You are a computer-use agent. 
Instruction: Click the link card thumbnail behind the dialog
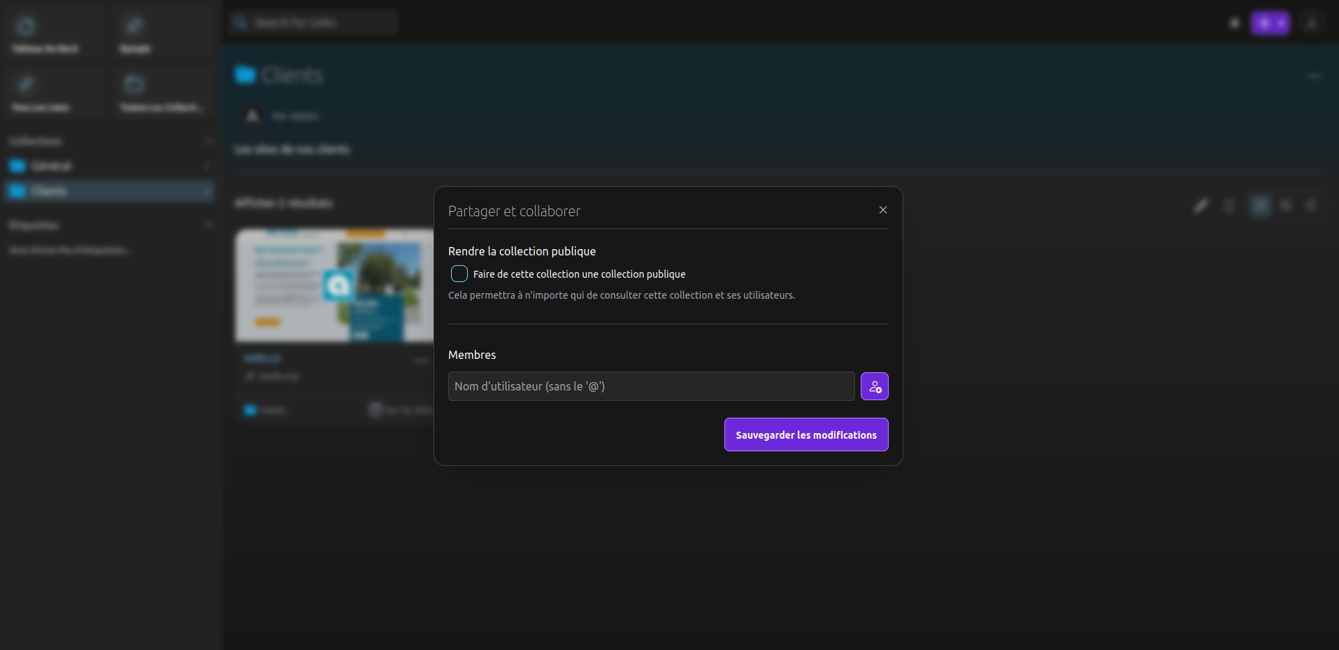[x=334, y=285]
